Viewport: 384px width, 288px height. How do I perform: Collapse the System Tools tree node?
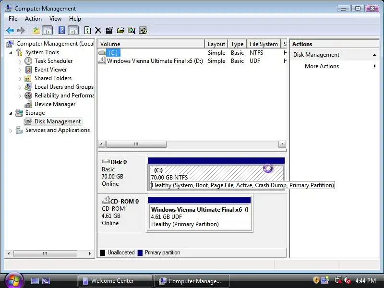[11, 53]
